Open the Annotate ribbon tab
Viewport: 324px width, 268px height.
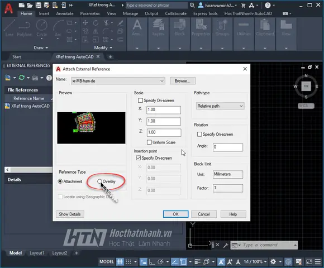point(65,13)
